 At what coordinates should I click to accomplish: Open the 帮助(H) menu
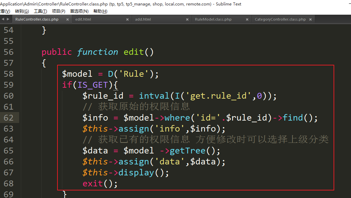tap(100, 11)
